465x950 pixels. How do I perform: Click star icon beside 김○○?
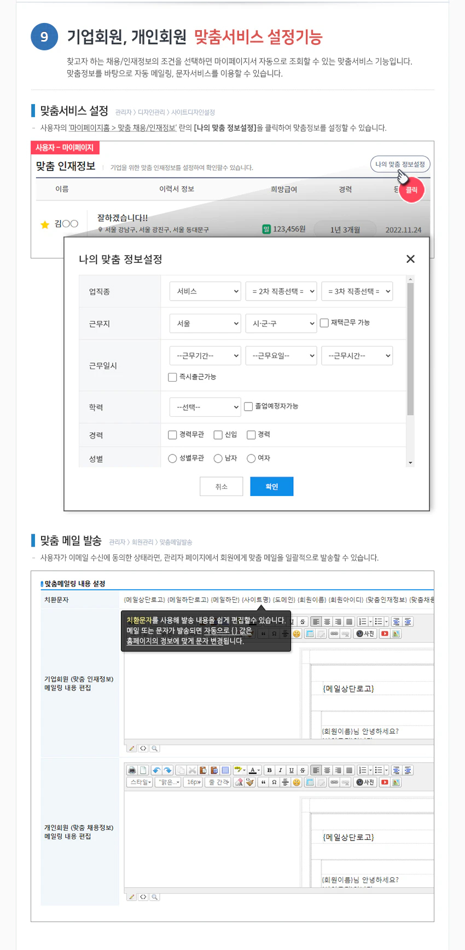pyautogui.click(x=45, y=224)
